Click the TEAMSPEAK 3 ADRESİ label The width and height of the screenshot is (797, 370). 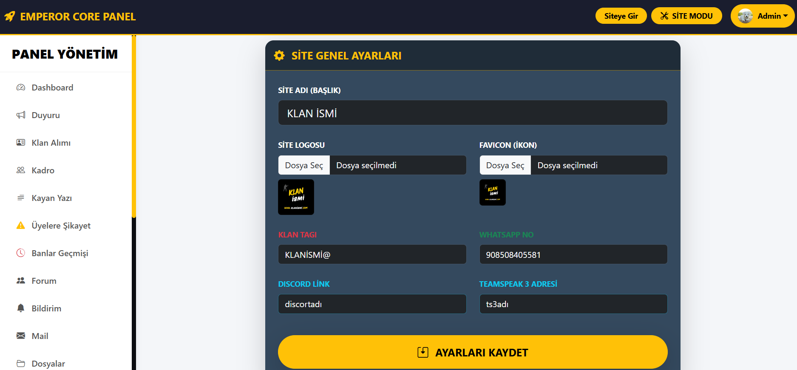tap(518, 284)
